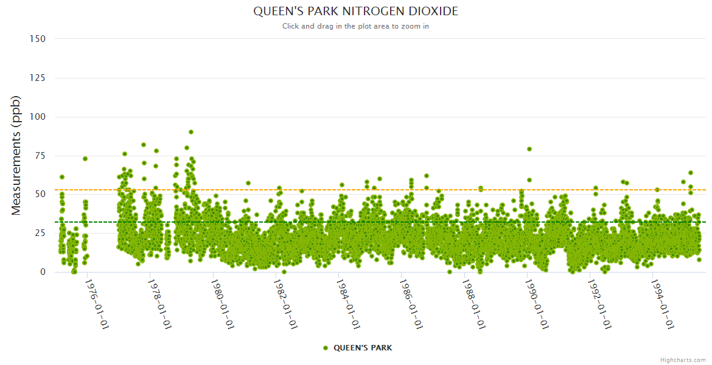Select the isolated 79 ppb point near 1990
Screen dimensions: 712x365
click(529, 149)
